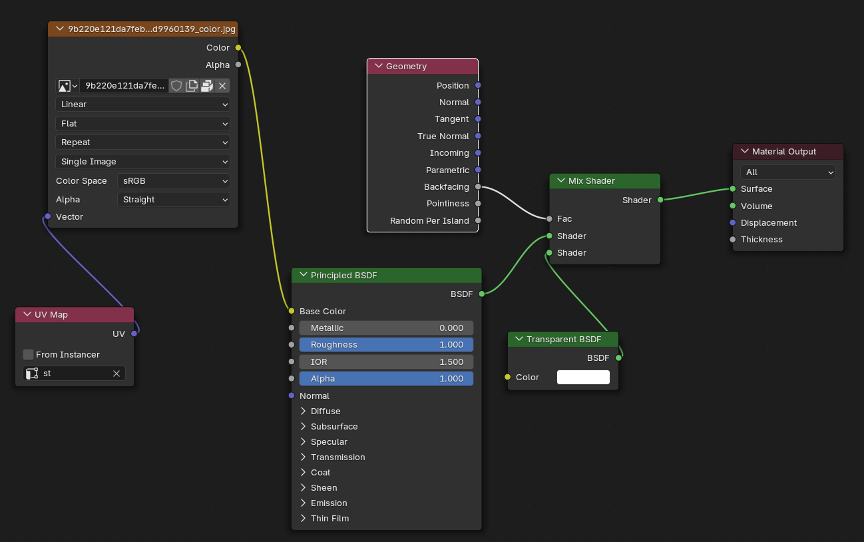Screen dimensions: 864x542
Task: Click the new image copy icon
Action: click(x=192, y=86)
